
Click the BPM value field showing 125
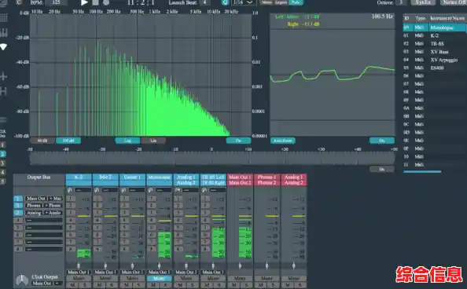point(57,2)
